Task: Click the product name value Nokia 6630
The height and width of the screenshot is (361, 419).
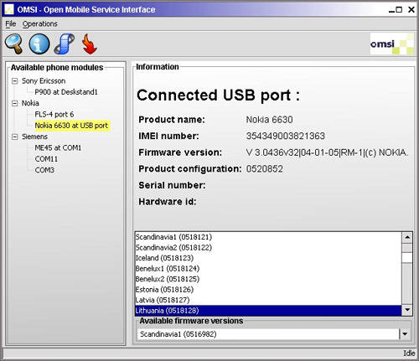Action: [x=269, y=120]
